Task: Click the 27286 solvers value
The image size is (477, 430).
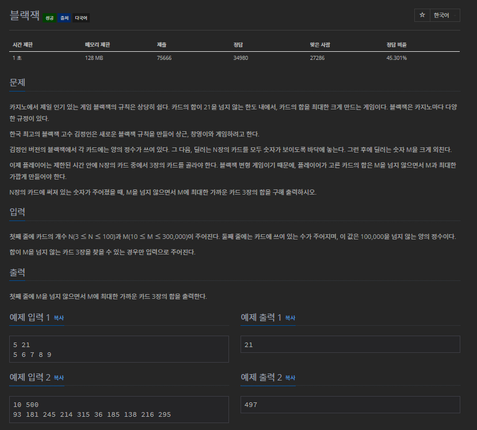Action: click(x=317, y=58)
